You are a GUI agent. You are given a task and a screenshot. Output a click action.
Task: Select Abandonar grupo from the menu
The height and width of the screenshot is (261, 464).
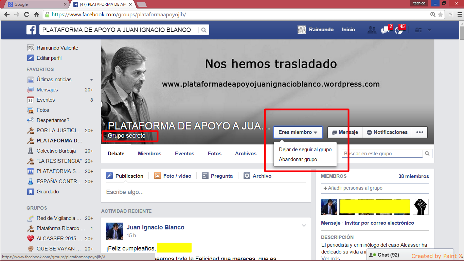[298, 159]
